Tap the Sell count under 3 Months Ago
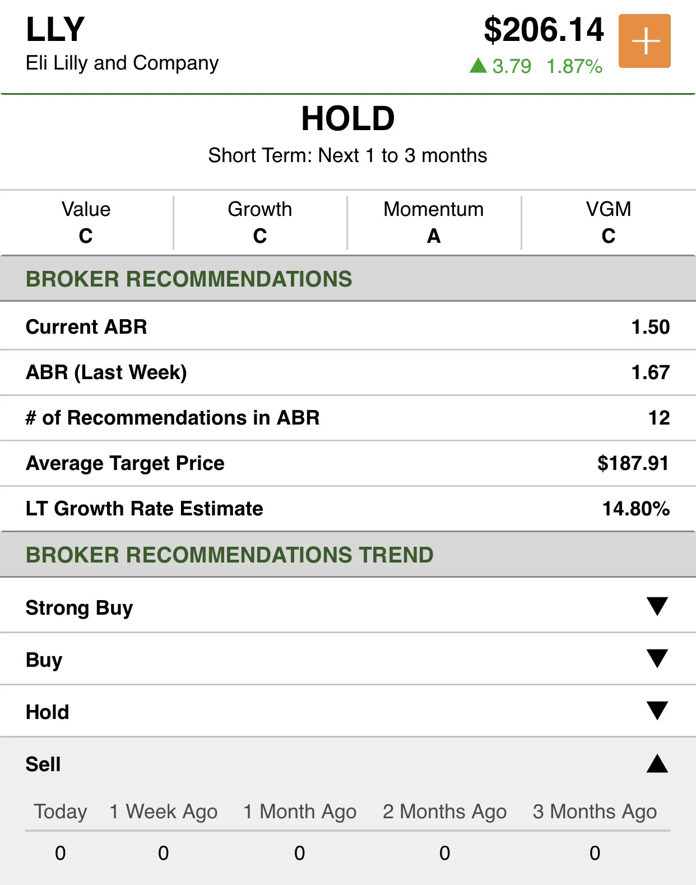The width and height of the screenshot is (696, 885). (x=595, y=853)
